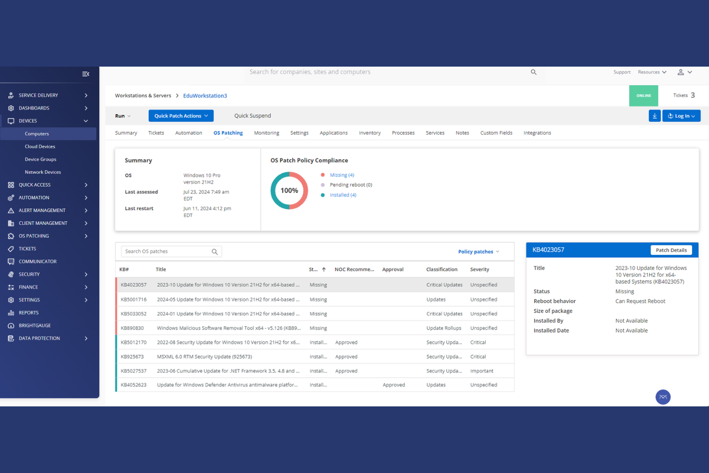Viewport: 709px width, 473px height.
Task: Click the BrightGauge sidebar icon
Action: coord(11,325)
